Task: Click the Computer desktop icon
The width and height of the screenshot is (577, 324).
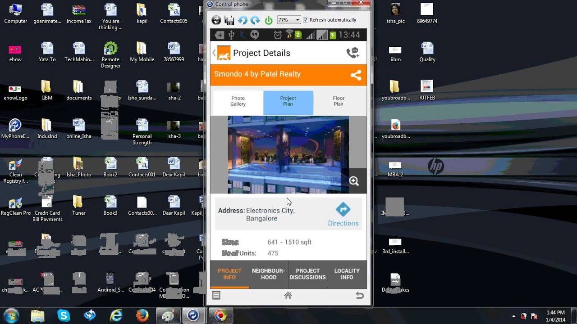Action: pyautogui.click(x=15, y=13)
